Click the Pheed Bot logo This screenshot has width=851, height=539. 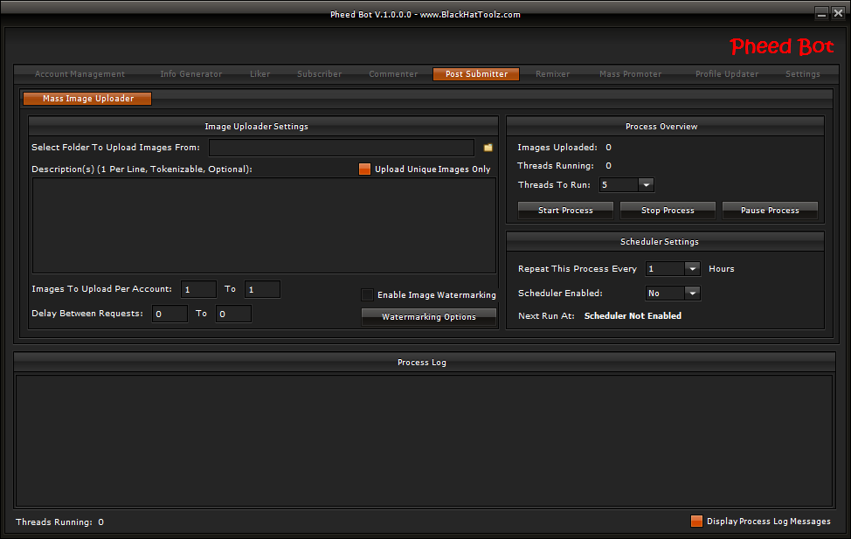click(x=781, y=46)
